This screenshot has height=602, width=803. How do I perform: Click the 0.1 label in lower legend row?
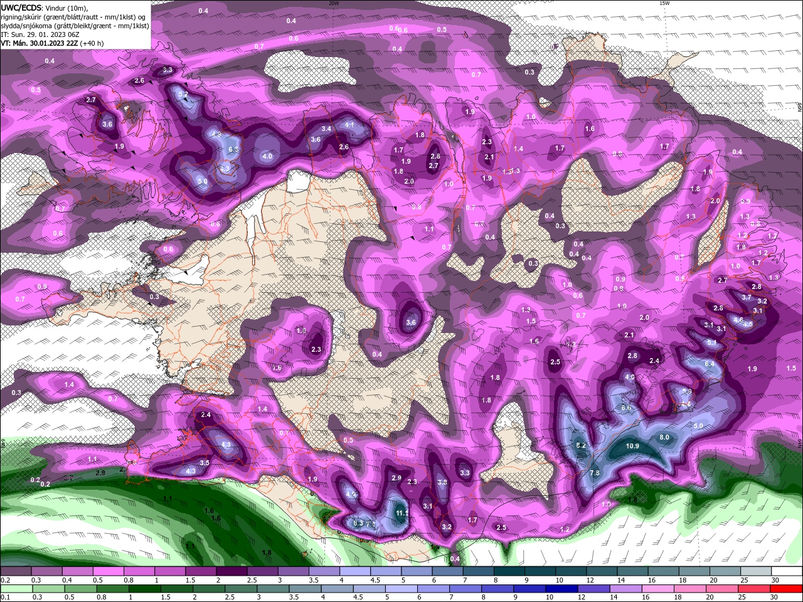pos(5,597)
